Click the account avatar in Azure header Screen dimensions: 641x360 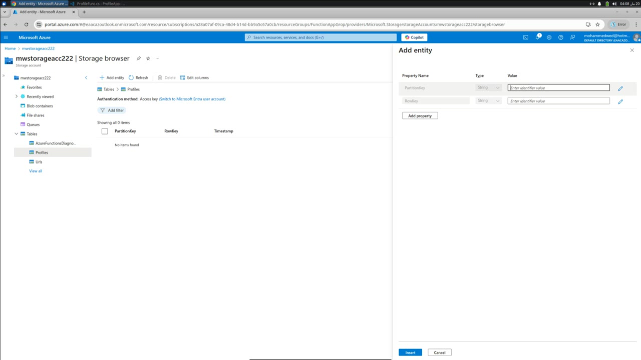pos(636,37)
